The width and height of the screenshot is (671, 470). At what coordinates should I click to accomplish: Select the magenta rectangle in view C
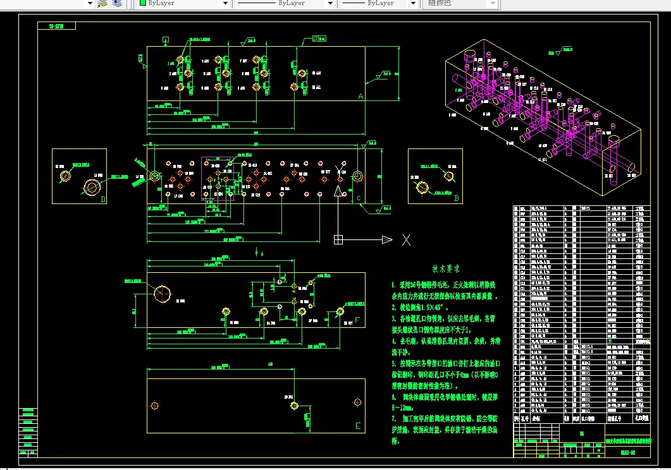click(x=218, y=179)
